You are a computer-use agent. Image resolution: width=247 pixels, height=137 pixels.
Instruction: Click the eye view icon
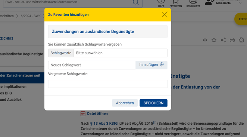point(205,40)
